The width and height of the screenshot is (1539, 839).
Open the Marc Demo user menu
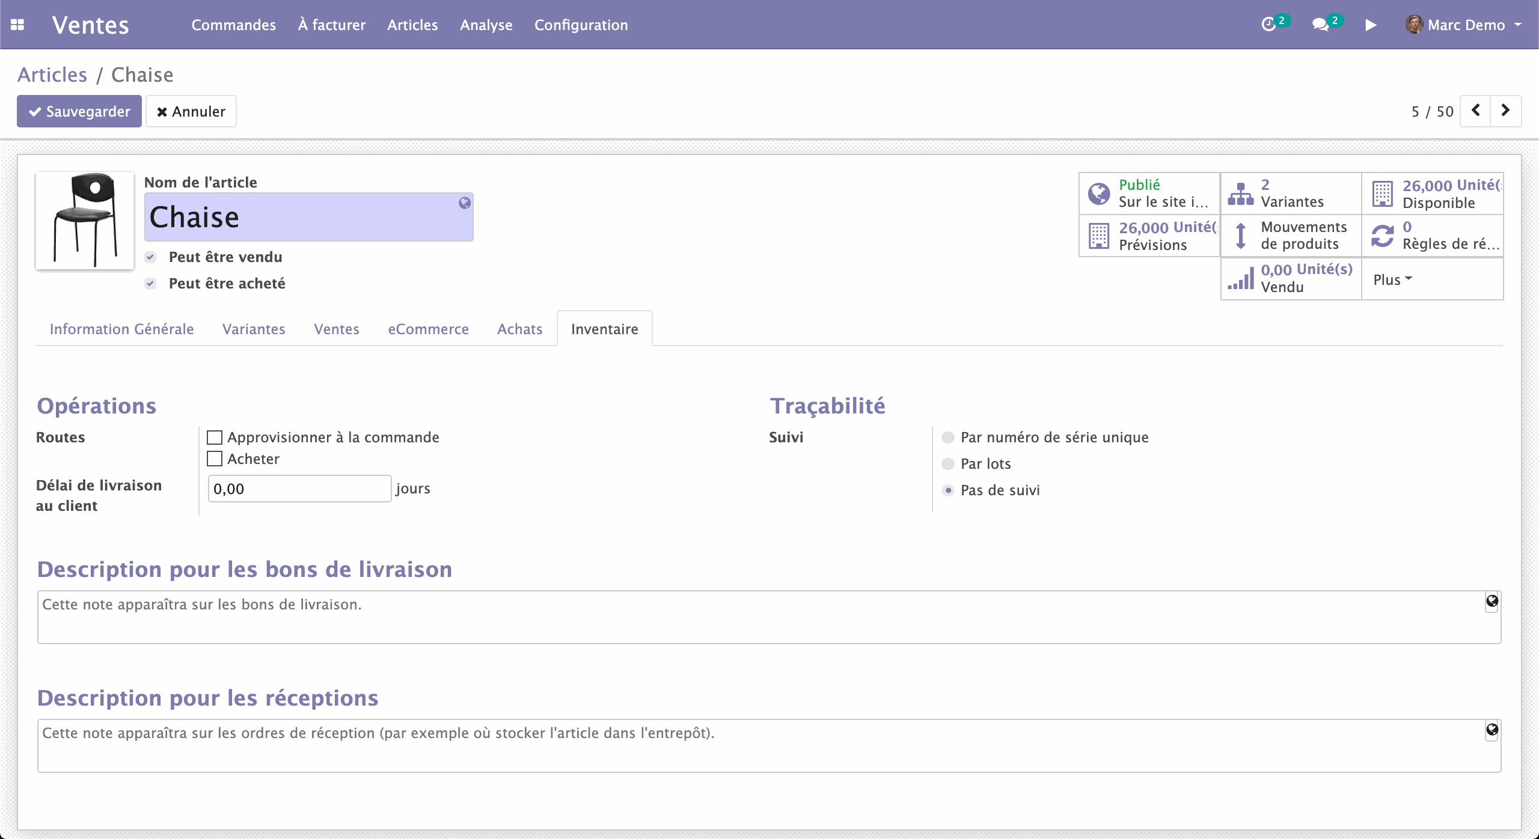point(1466,25)
